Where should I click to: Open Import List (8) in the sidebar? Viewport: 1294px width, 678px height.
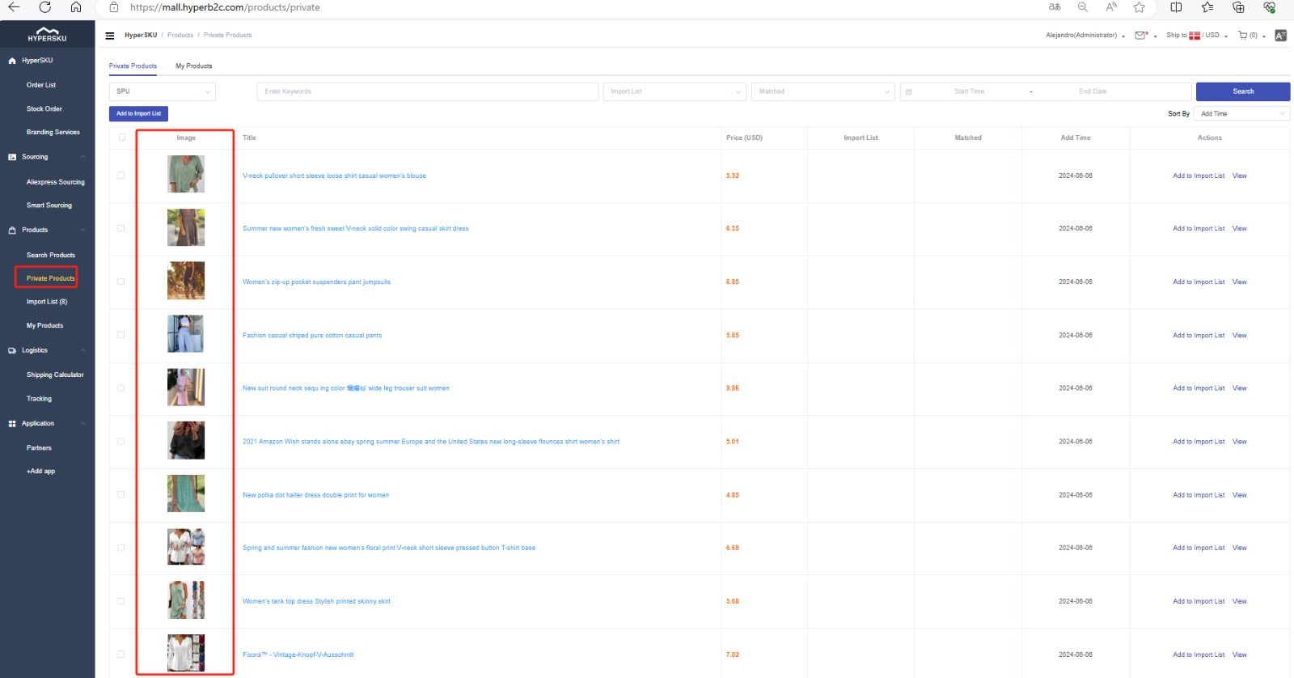(47, 302)
